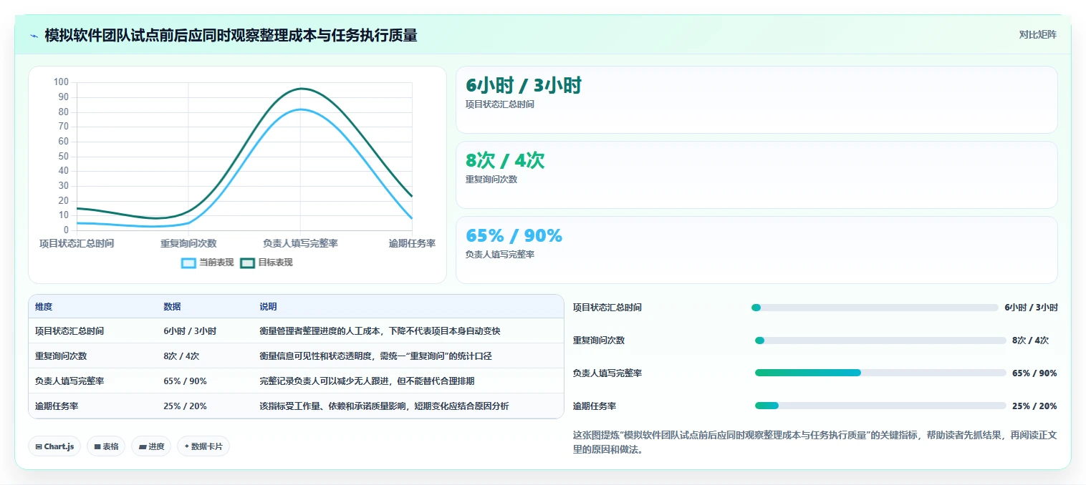This screenshot has height=485, width=1086.
Task: Click table cell 负责人填写完整率
Action: [x=69, y=381]
